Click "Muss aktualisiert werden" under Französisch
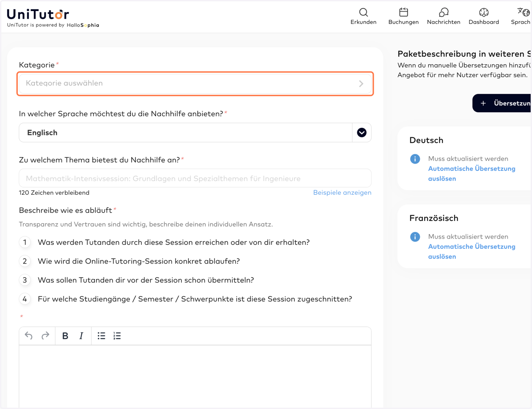Viewport: 532px width, 409px height. point(468,237)
